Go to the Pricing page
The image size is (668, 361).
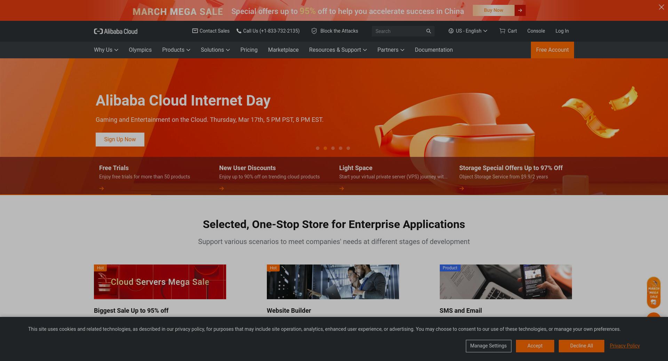point(249,50)
